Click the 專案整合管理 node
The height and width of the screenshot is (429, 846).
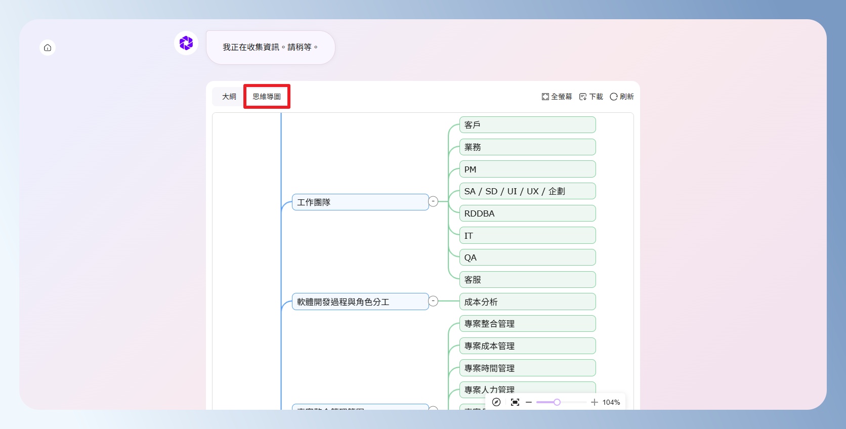click(x=527, y=324)
